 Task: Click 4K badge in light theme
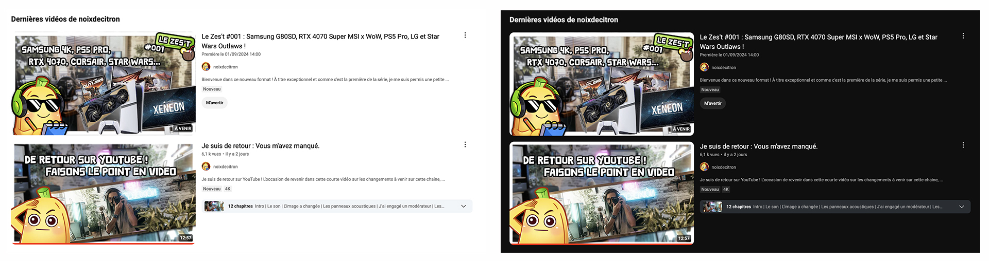click(x=228, y=189)
